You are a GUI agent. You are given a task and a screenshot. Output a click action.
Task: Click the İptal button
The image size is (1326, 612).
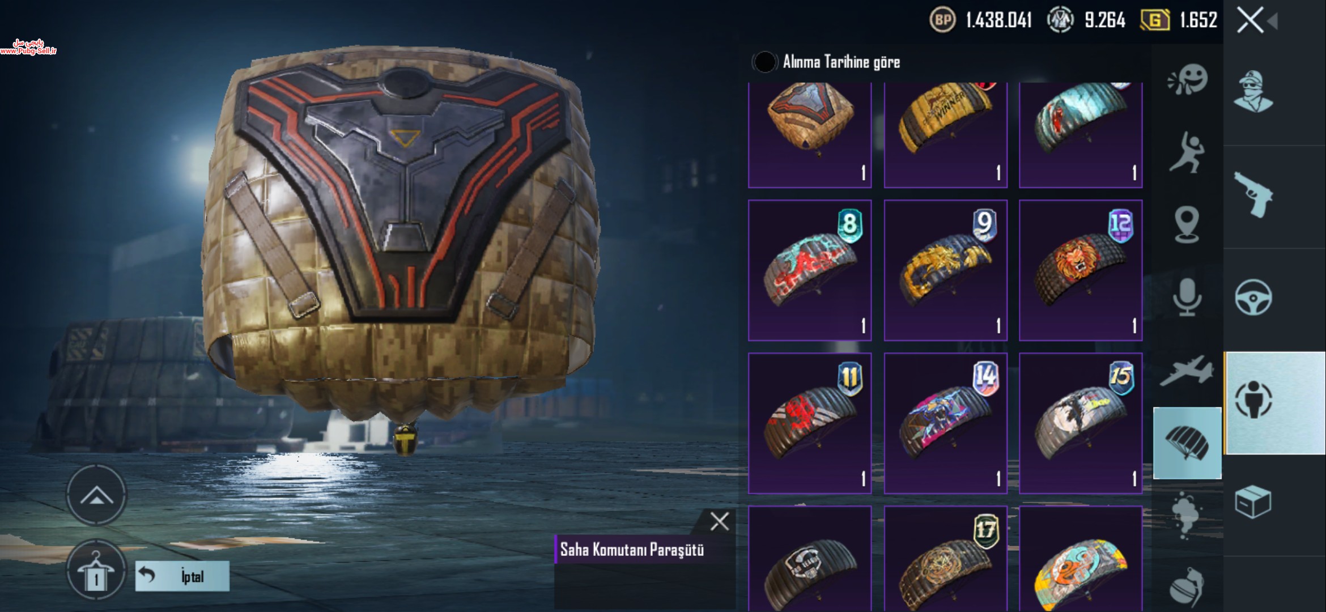point(182,576)
